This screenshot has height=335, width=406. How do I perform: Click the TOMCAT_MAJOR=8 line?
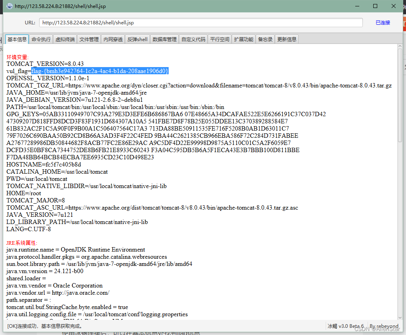[36, 200]
